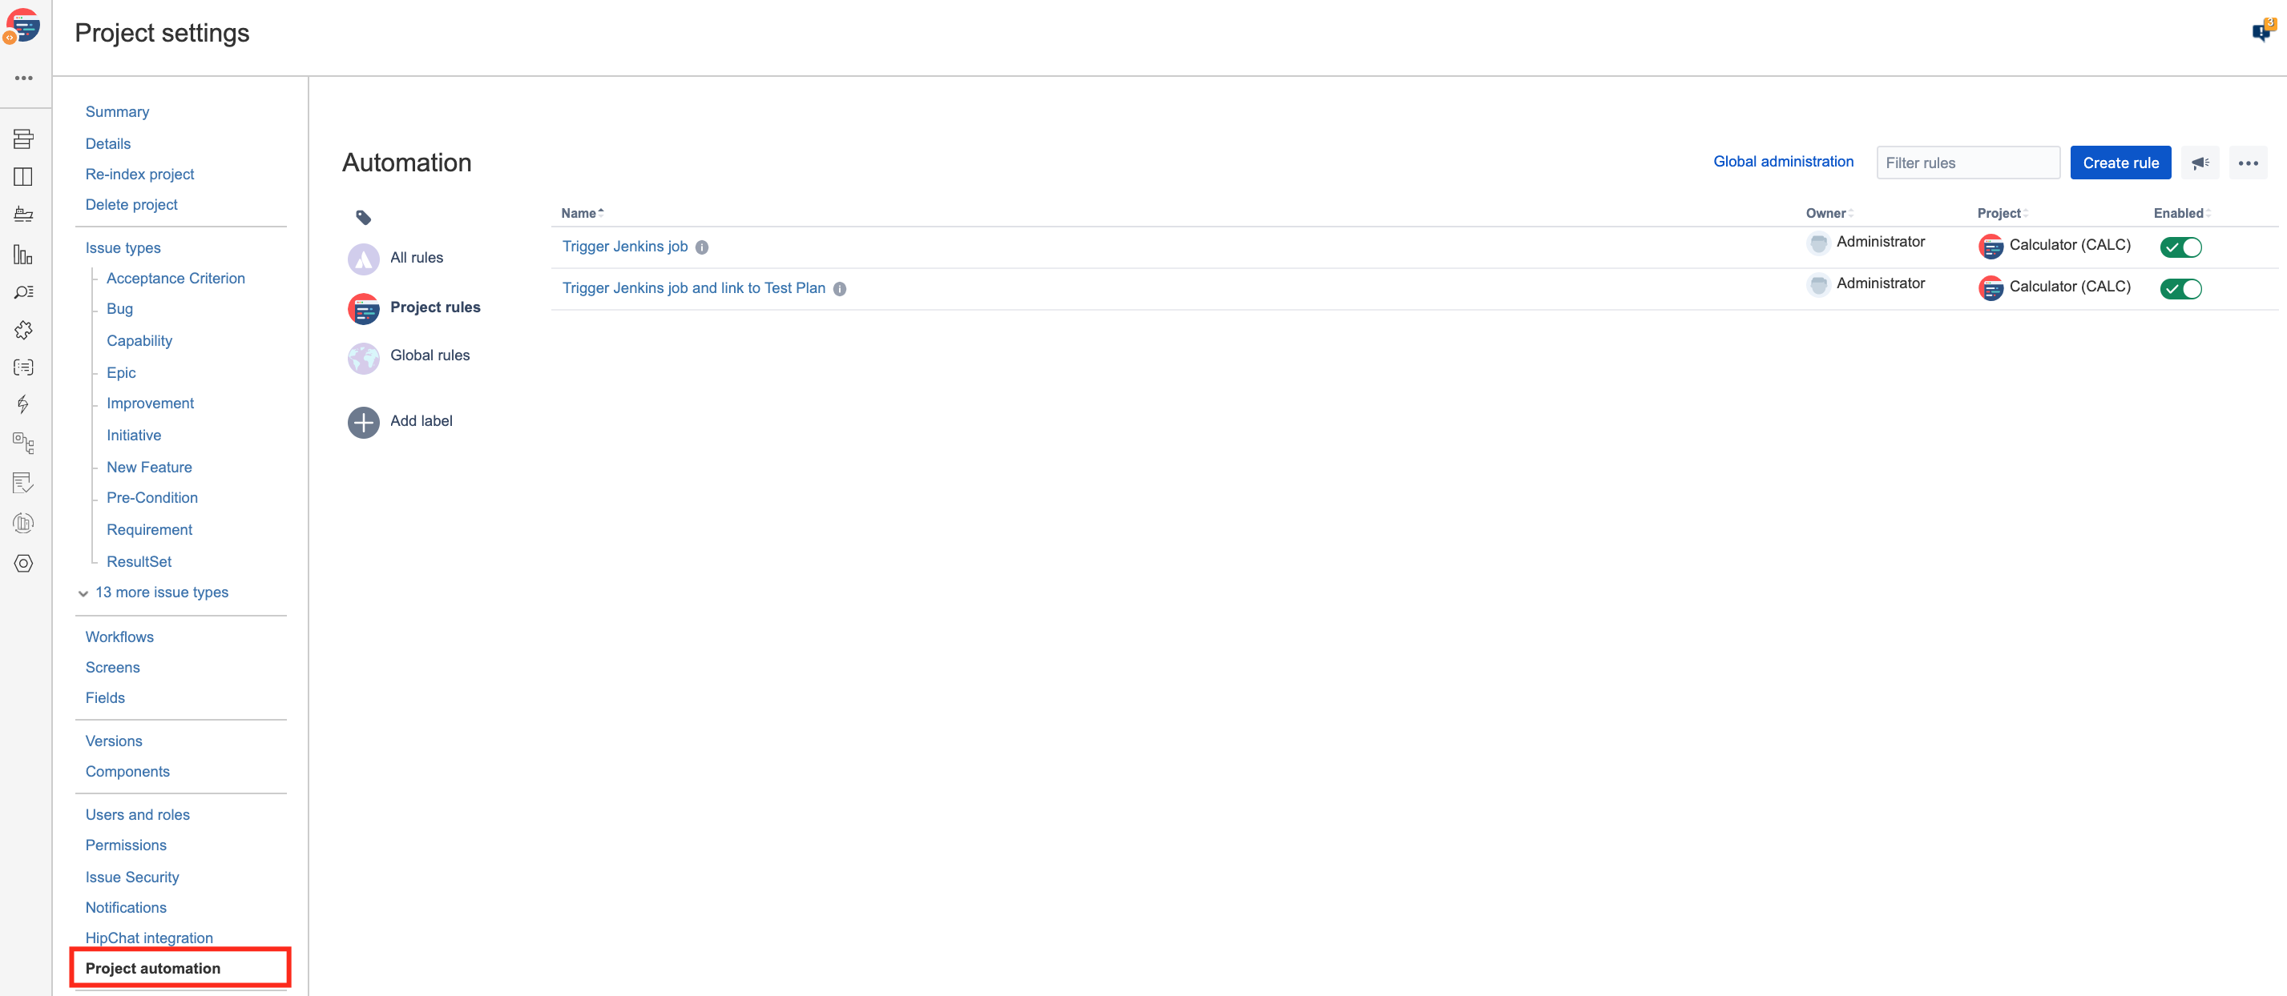
Task: Select the Project rules filter
Action: point(435,307)
